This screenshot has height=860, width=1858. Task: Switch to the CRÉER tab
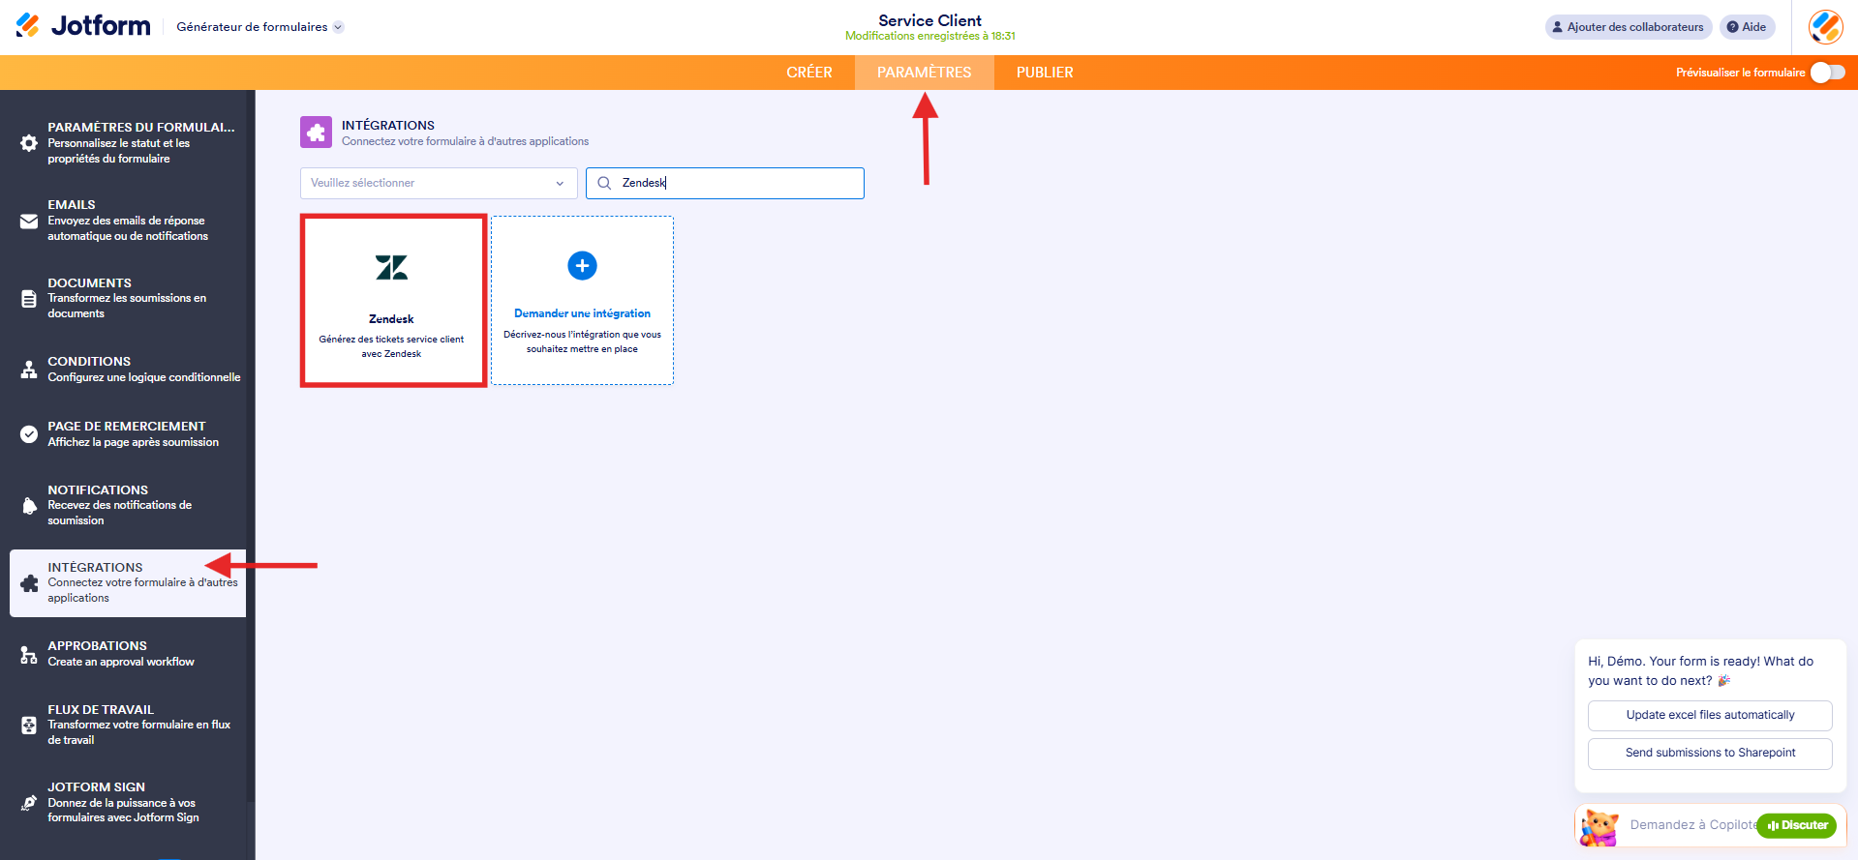809,73
